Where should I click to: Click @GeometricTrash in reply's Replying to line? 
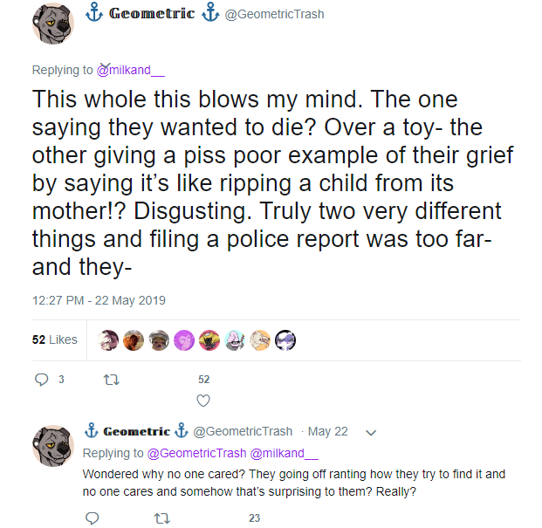[196, 453]
